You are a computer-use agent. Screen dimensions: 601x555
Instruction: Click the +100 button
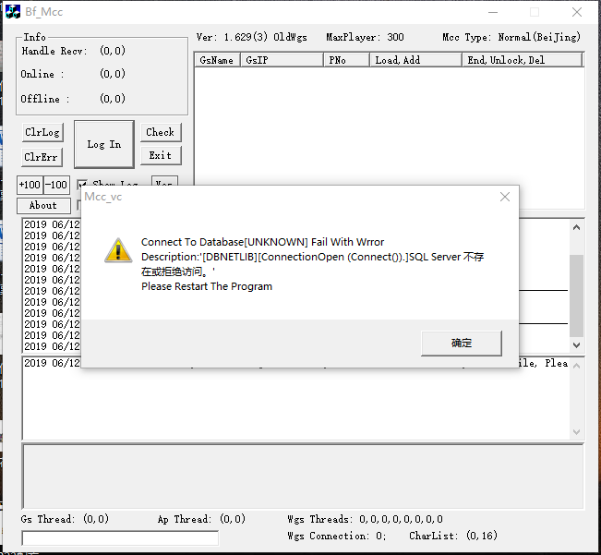point(30,185)
